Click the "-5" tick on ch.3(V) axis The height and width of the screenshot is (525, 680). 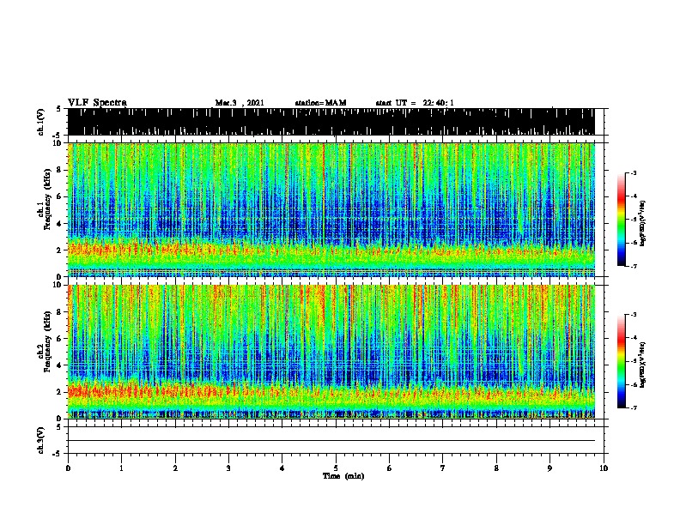coord(57,454)
